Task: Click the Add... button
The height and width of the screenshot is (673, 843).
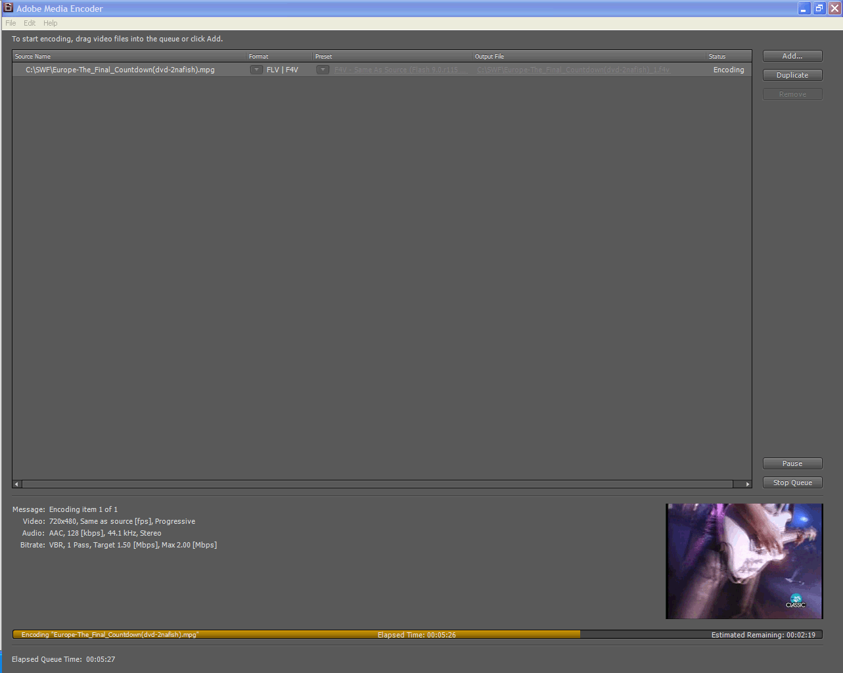Action: 792,56
